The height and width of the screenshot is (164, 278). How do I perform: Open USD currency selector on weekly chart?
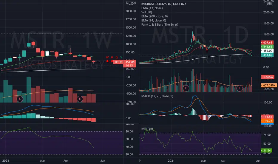[131, 4]
